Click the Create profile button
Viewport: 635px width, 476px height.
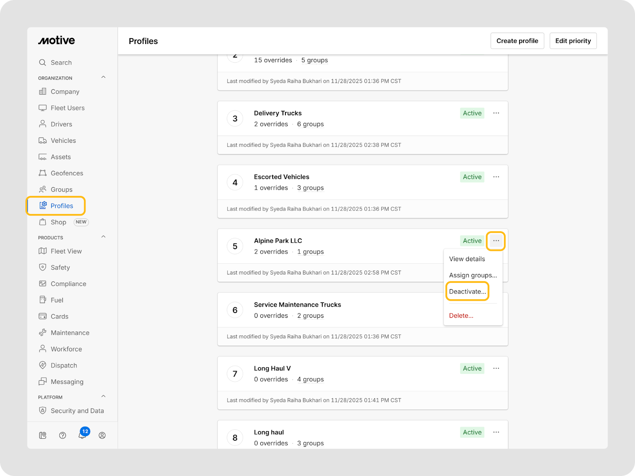[517, 41]
